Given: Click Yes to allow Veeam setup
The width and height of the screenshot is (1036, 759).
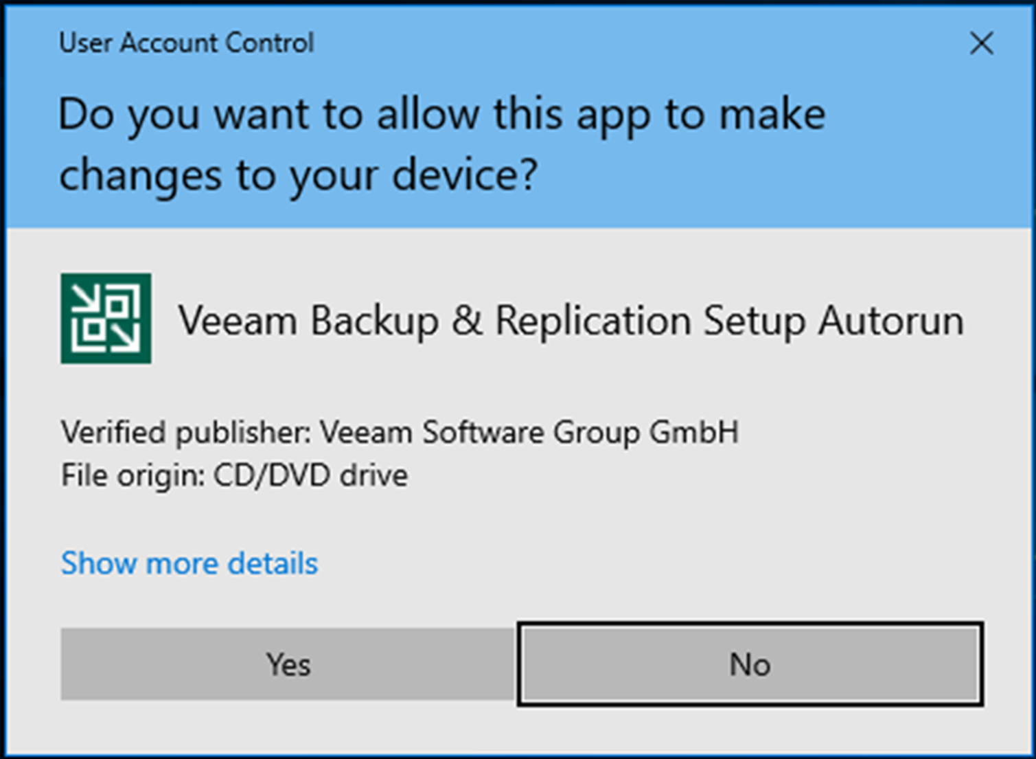Looking at the screenshot, I should point(288,664).
